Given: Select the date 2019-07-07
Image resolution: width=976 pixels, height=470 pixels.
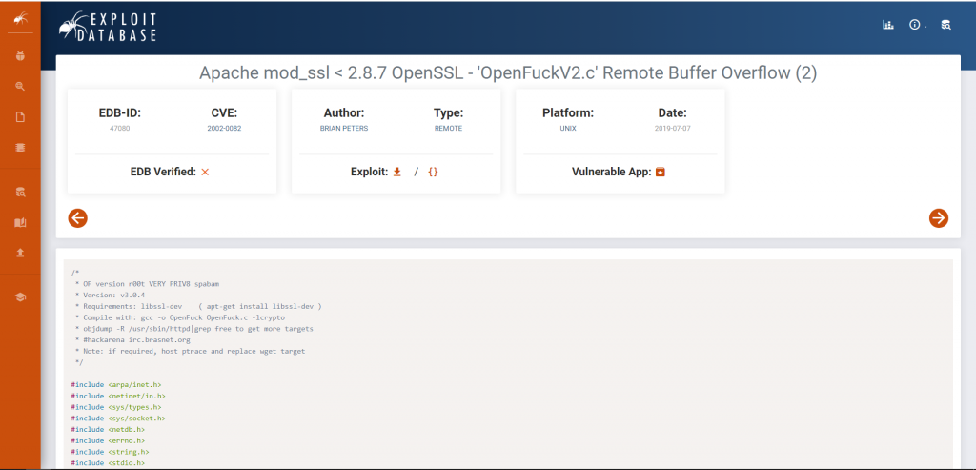Looking at the screenshot, I should (672, 129).
